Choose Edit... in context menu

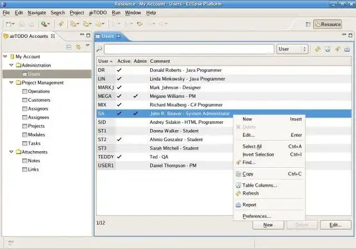coord(269,135)
